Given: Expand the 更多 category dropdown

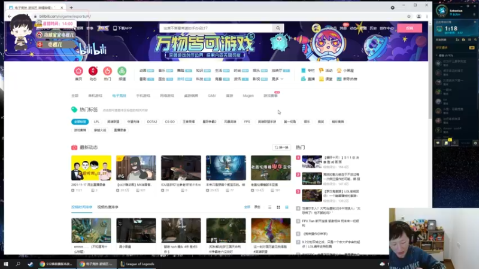Looking at the screenshot, I should point(277,79).
